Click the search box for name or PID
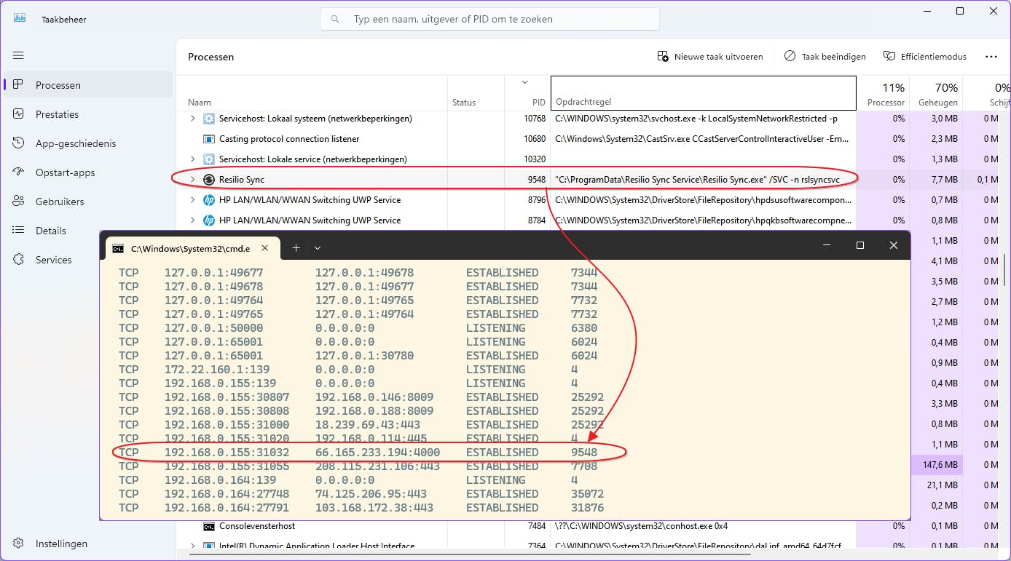 pos(489,19)
